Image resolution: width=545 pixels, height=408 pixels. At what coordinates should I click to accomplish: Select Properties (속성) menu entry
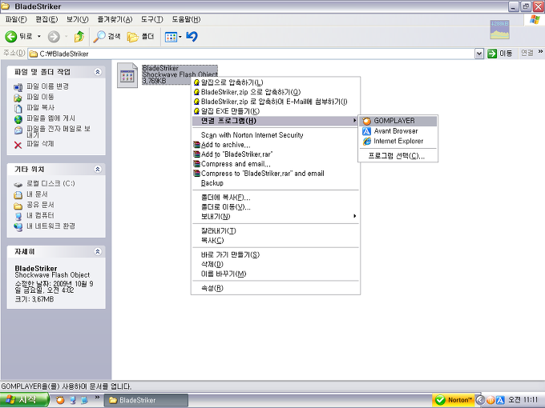coord(275,288)
